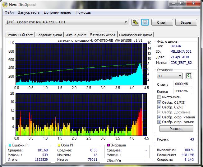This screenshot has height=167, width=203.
Task: Open the options icon beside the drive selector
Action: point(135,22)
